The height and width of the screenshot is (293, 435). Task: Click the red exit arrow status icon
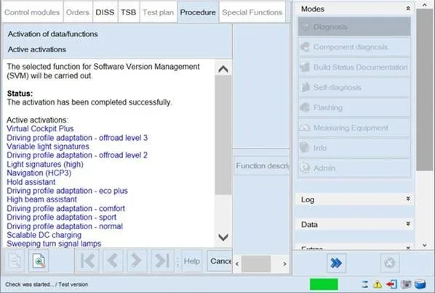pos(391,284)
